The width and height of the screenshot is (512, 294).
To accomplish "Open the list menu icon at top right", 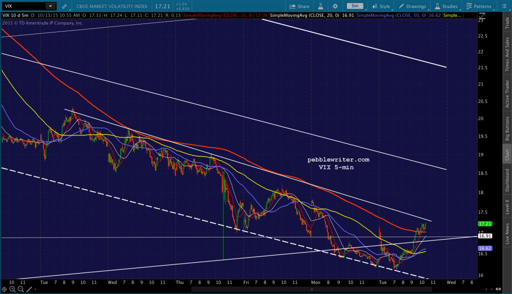I will point(504,6).
